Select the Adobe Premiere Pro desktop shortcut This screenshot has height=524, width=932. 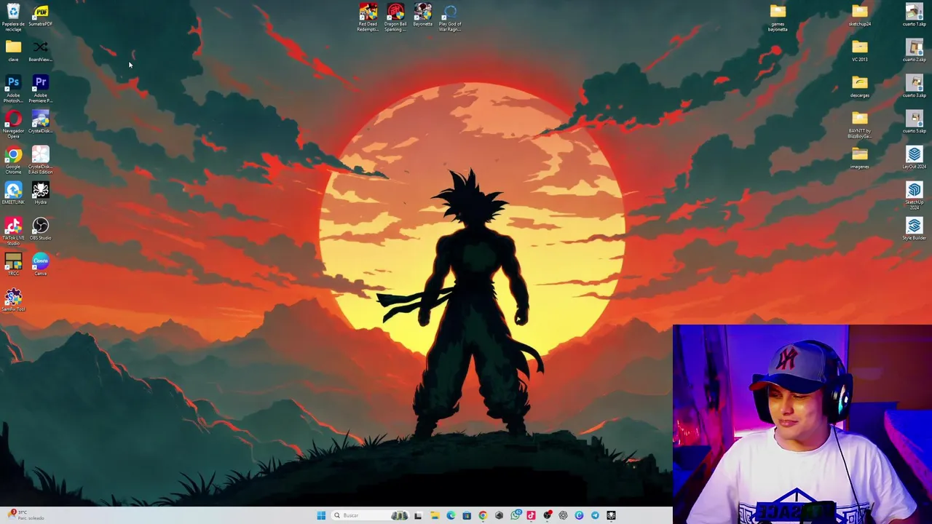(x=41, y=89)
